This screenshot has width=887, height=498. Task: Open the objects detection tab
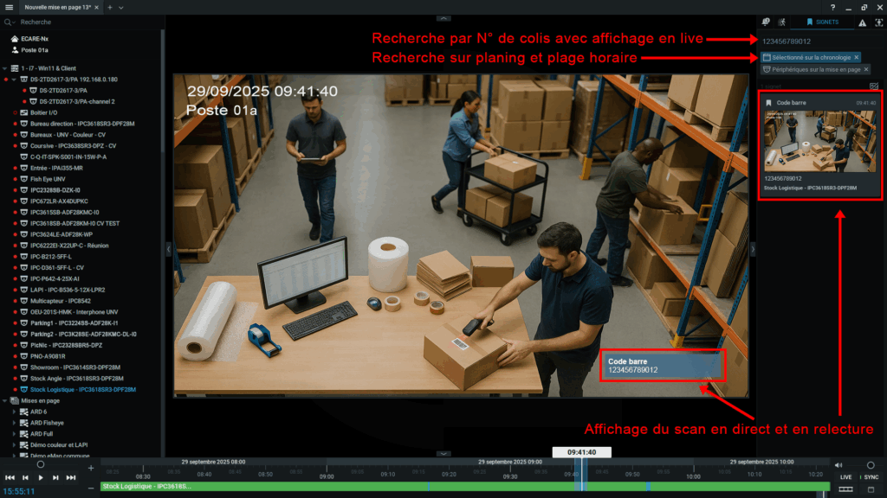coord(878,22)
